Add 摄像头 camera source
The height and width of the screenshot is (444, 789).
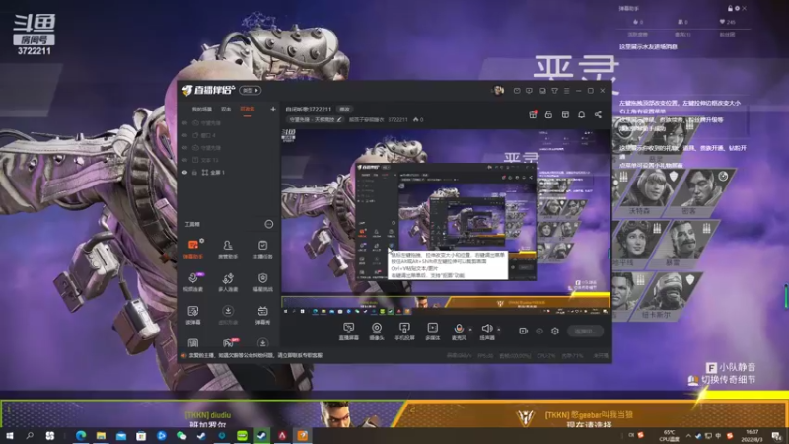pos(377,332)
